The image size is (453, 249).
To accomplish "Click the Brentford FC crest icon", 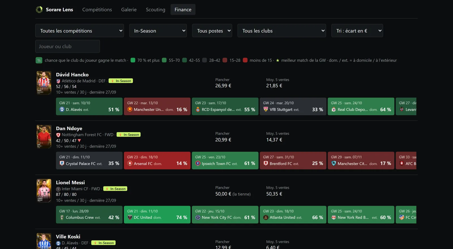I will [x=266, y=163].
